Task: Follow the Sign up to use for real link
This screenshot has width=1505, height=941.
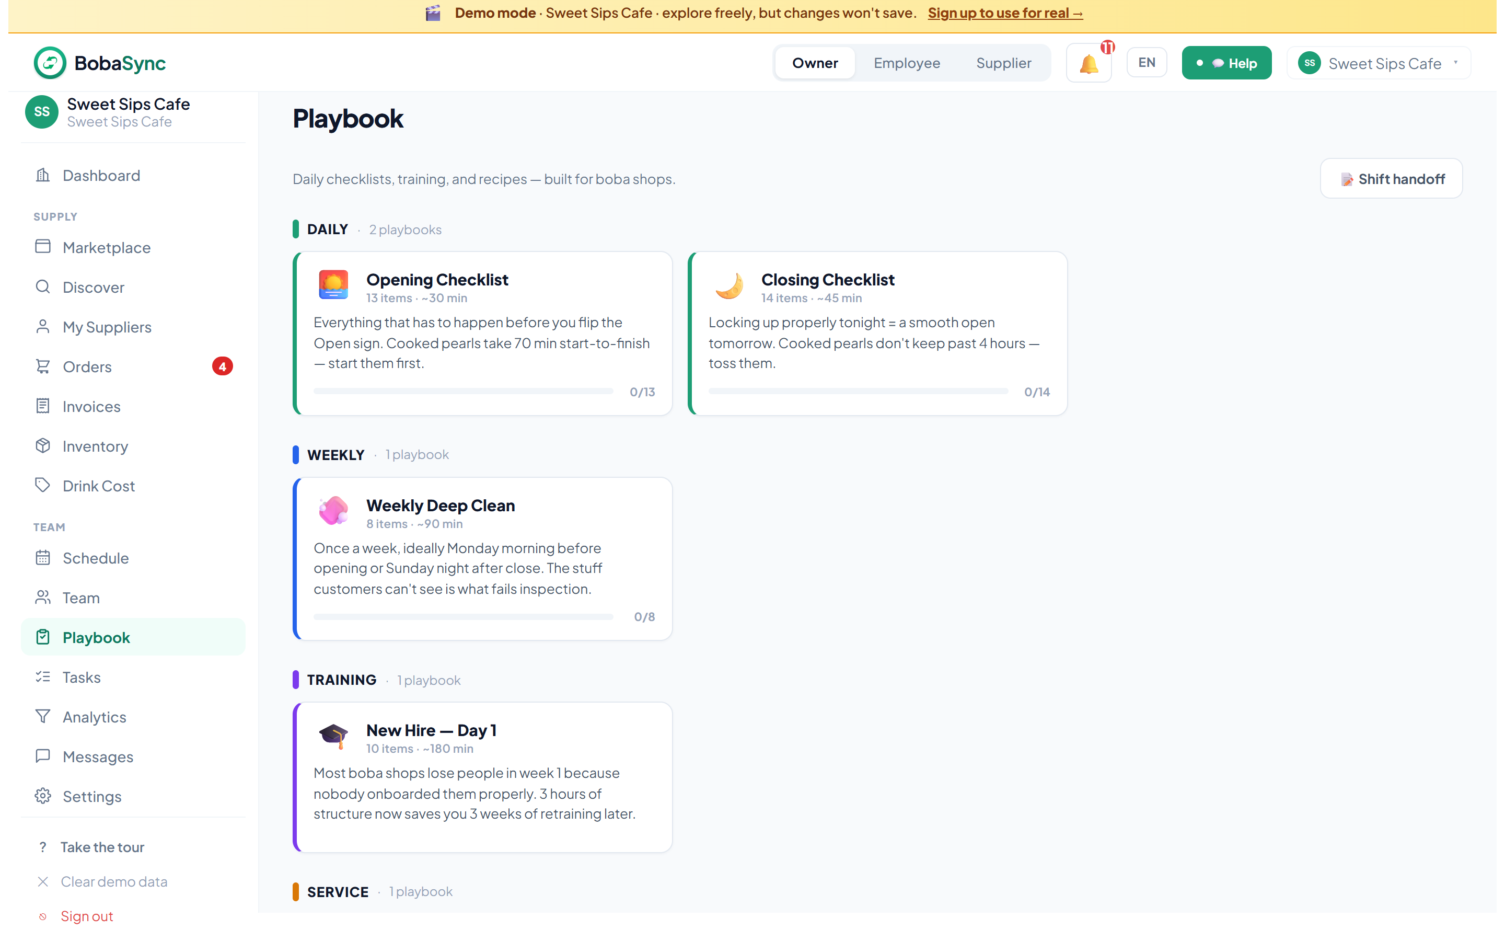Action: click(x=1005, y=13)
